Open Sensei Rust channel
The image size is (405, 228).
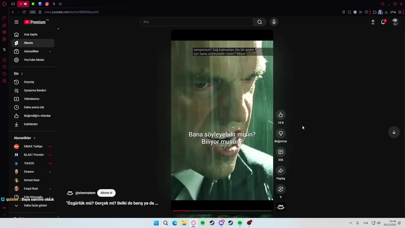click(x=33, y=180)
